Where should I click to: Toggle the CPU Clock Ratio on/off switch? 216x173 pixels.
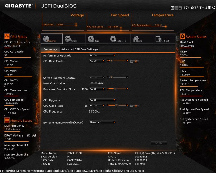(134, 106)
